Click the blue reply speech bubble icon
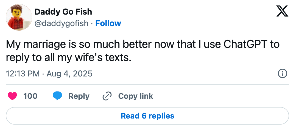 pyautogui.click(x=57, y=96)
